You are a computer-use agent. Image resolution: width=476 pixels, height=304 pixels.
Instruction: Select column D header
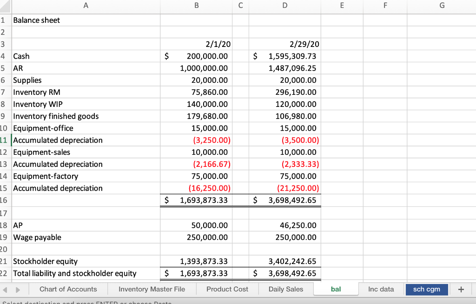285,6
